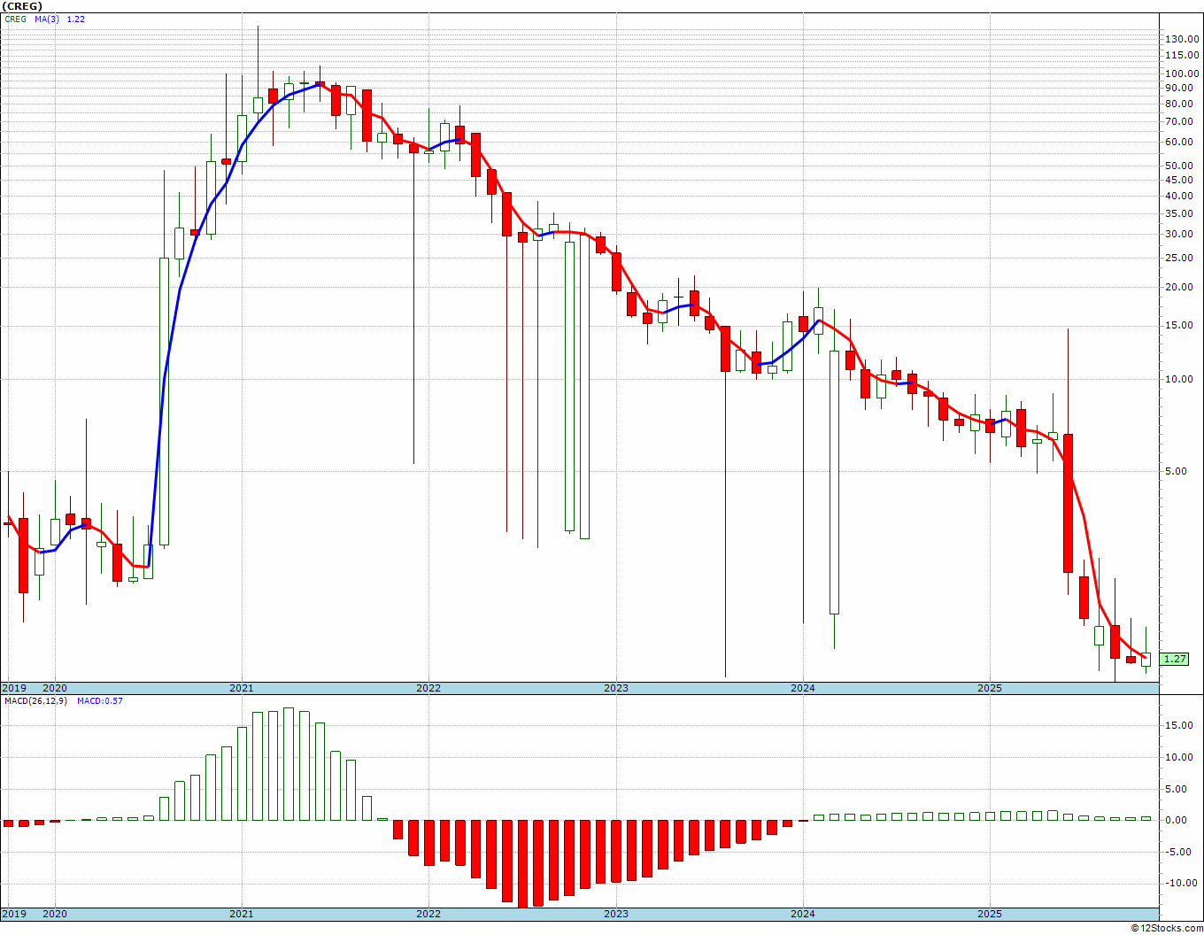This screenshot has height=935, width=1204.
Task: Select 2023 on the price chart time axis
Action: [616, 688]
